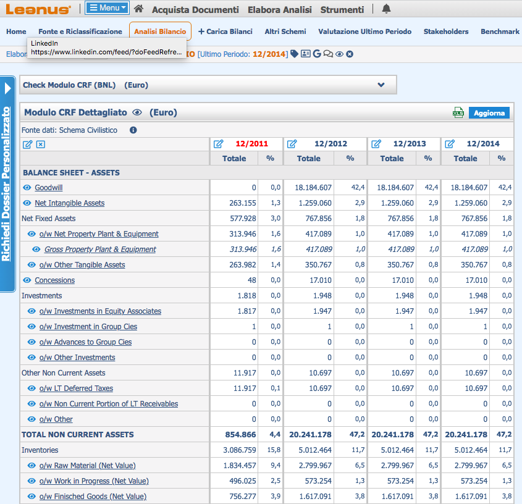522x504 pixels.
Task: Expand the Check Modulo CRF (BNL) panel
Action: point(381,85)
